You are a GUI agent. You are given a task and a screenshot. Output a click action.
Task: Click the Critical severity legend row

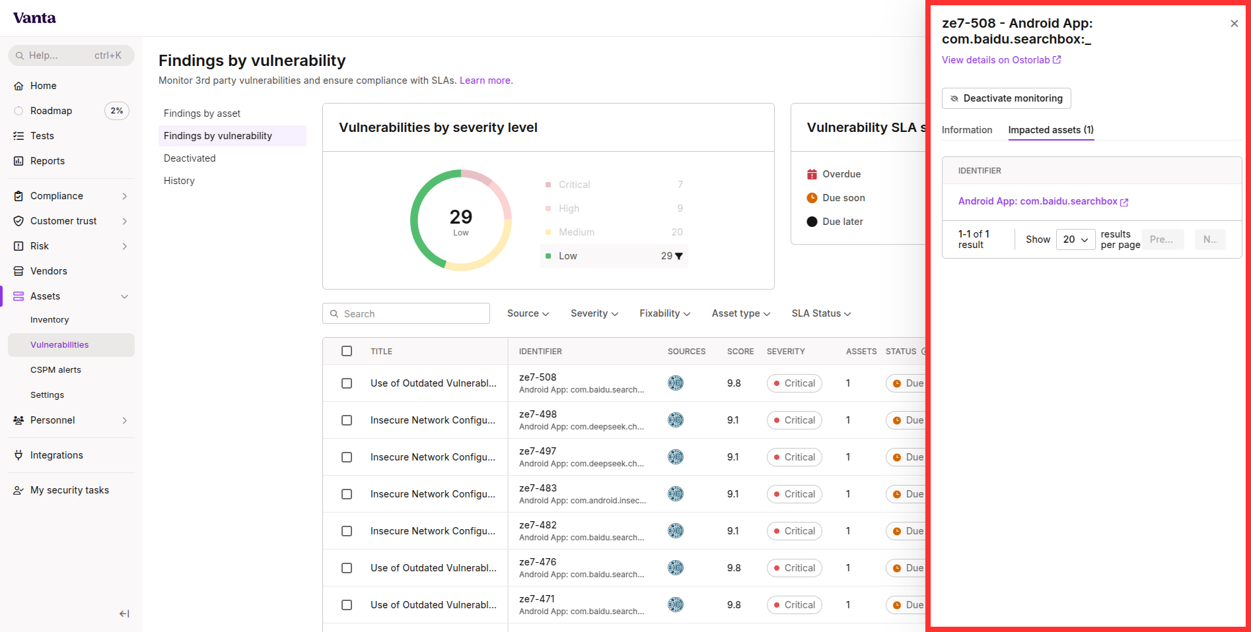[x=614, y=185]
